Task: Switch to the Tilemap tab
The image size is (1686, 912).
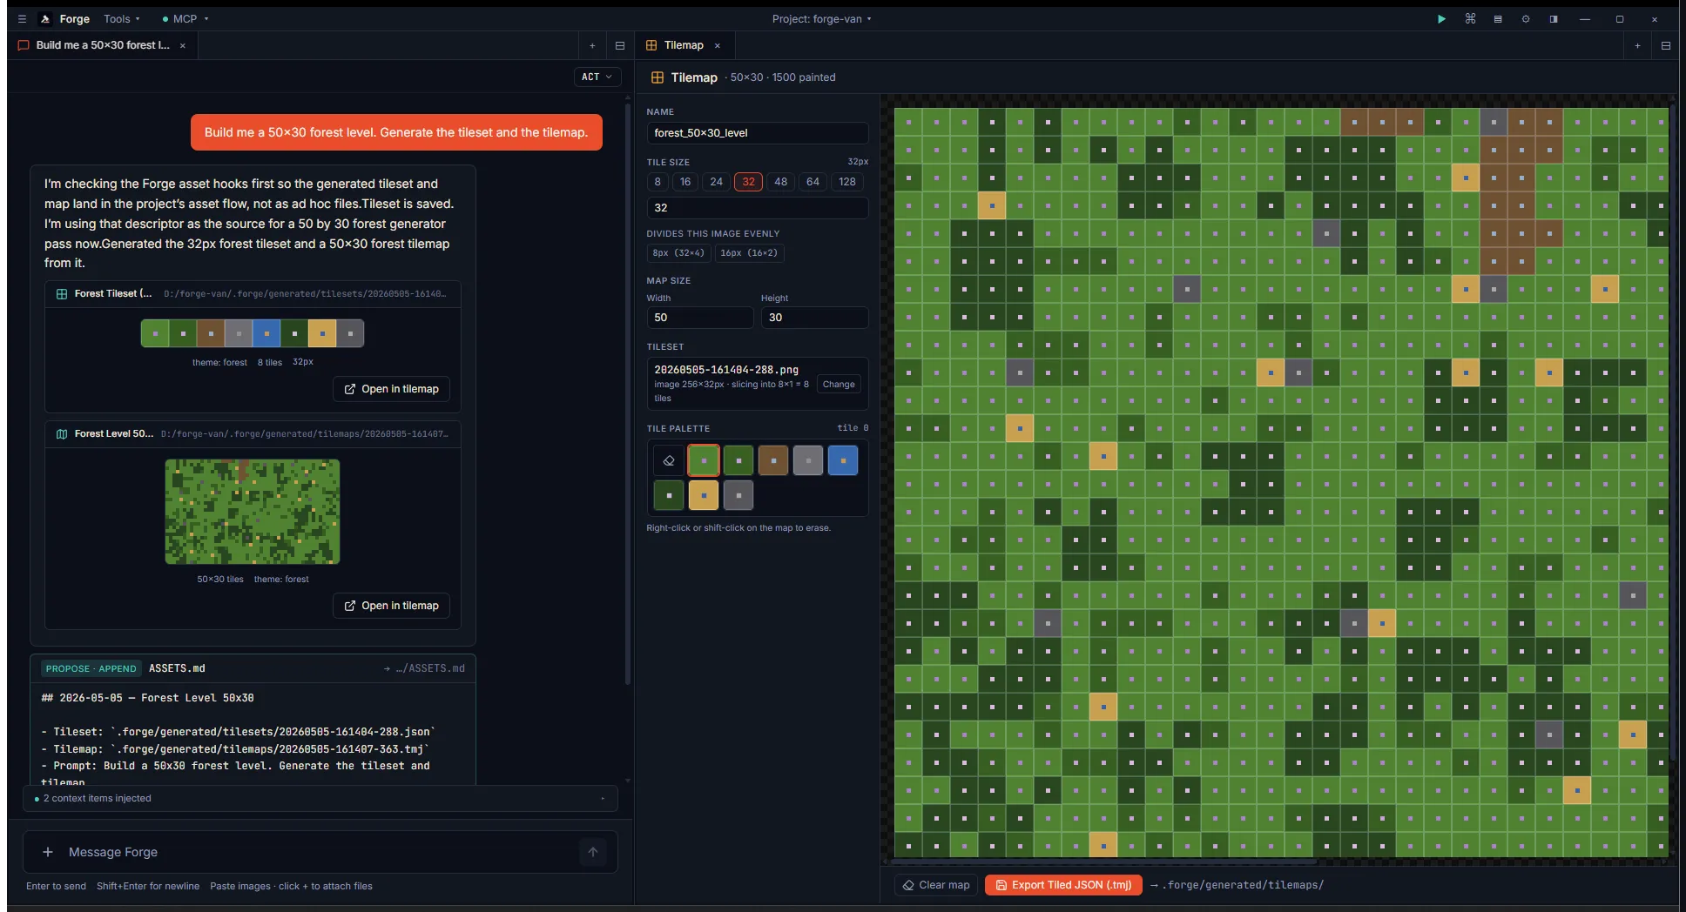Action: coord(684,45)
